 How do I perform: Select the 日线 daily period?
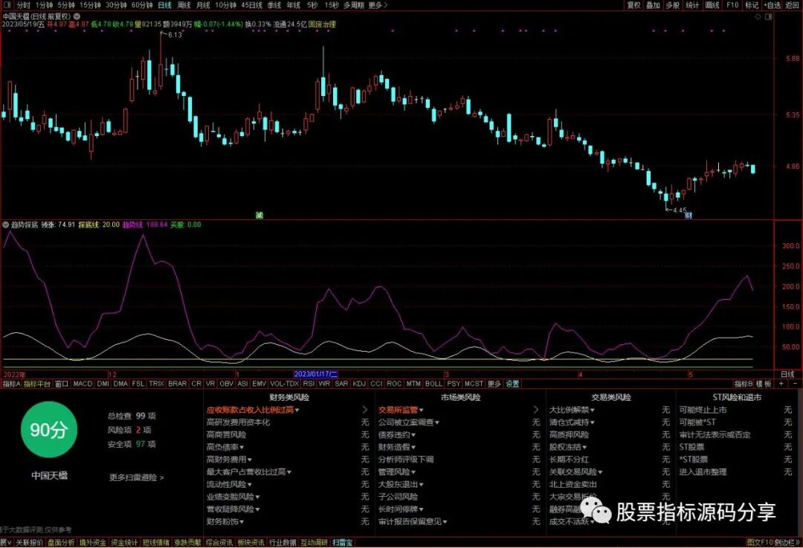coord(164,5)
